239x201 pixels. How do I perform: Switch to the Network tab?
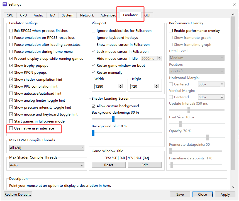pos(87,15)
